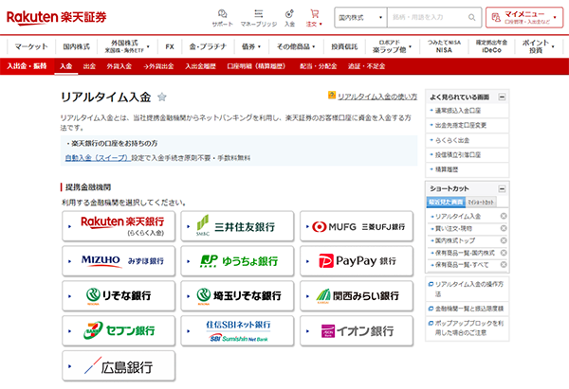Switch to the 外貨出金 tab
Screen dimensions: 569x389
[158, 66]
